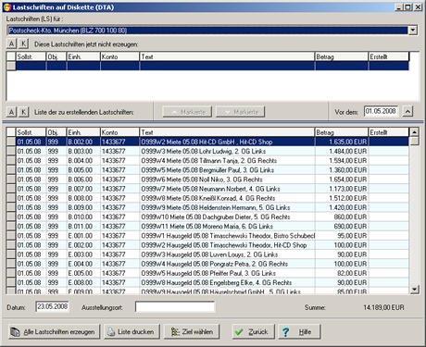This screenshot has height=347, width=426.
Task: Open Hilfe with the question mark button
Action: tap(299, 332)
